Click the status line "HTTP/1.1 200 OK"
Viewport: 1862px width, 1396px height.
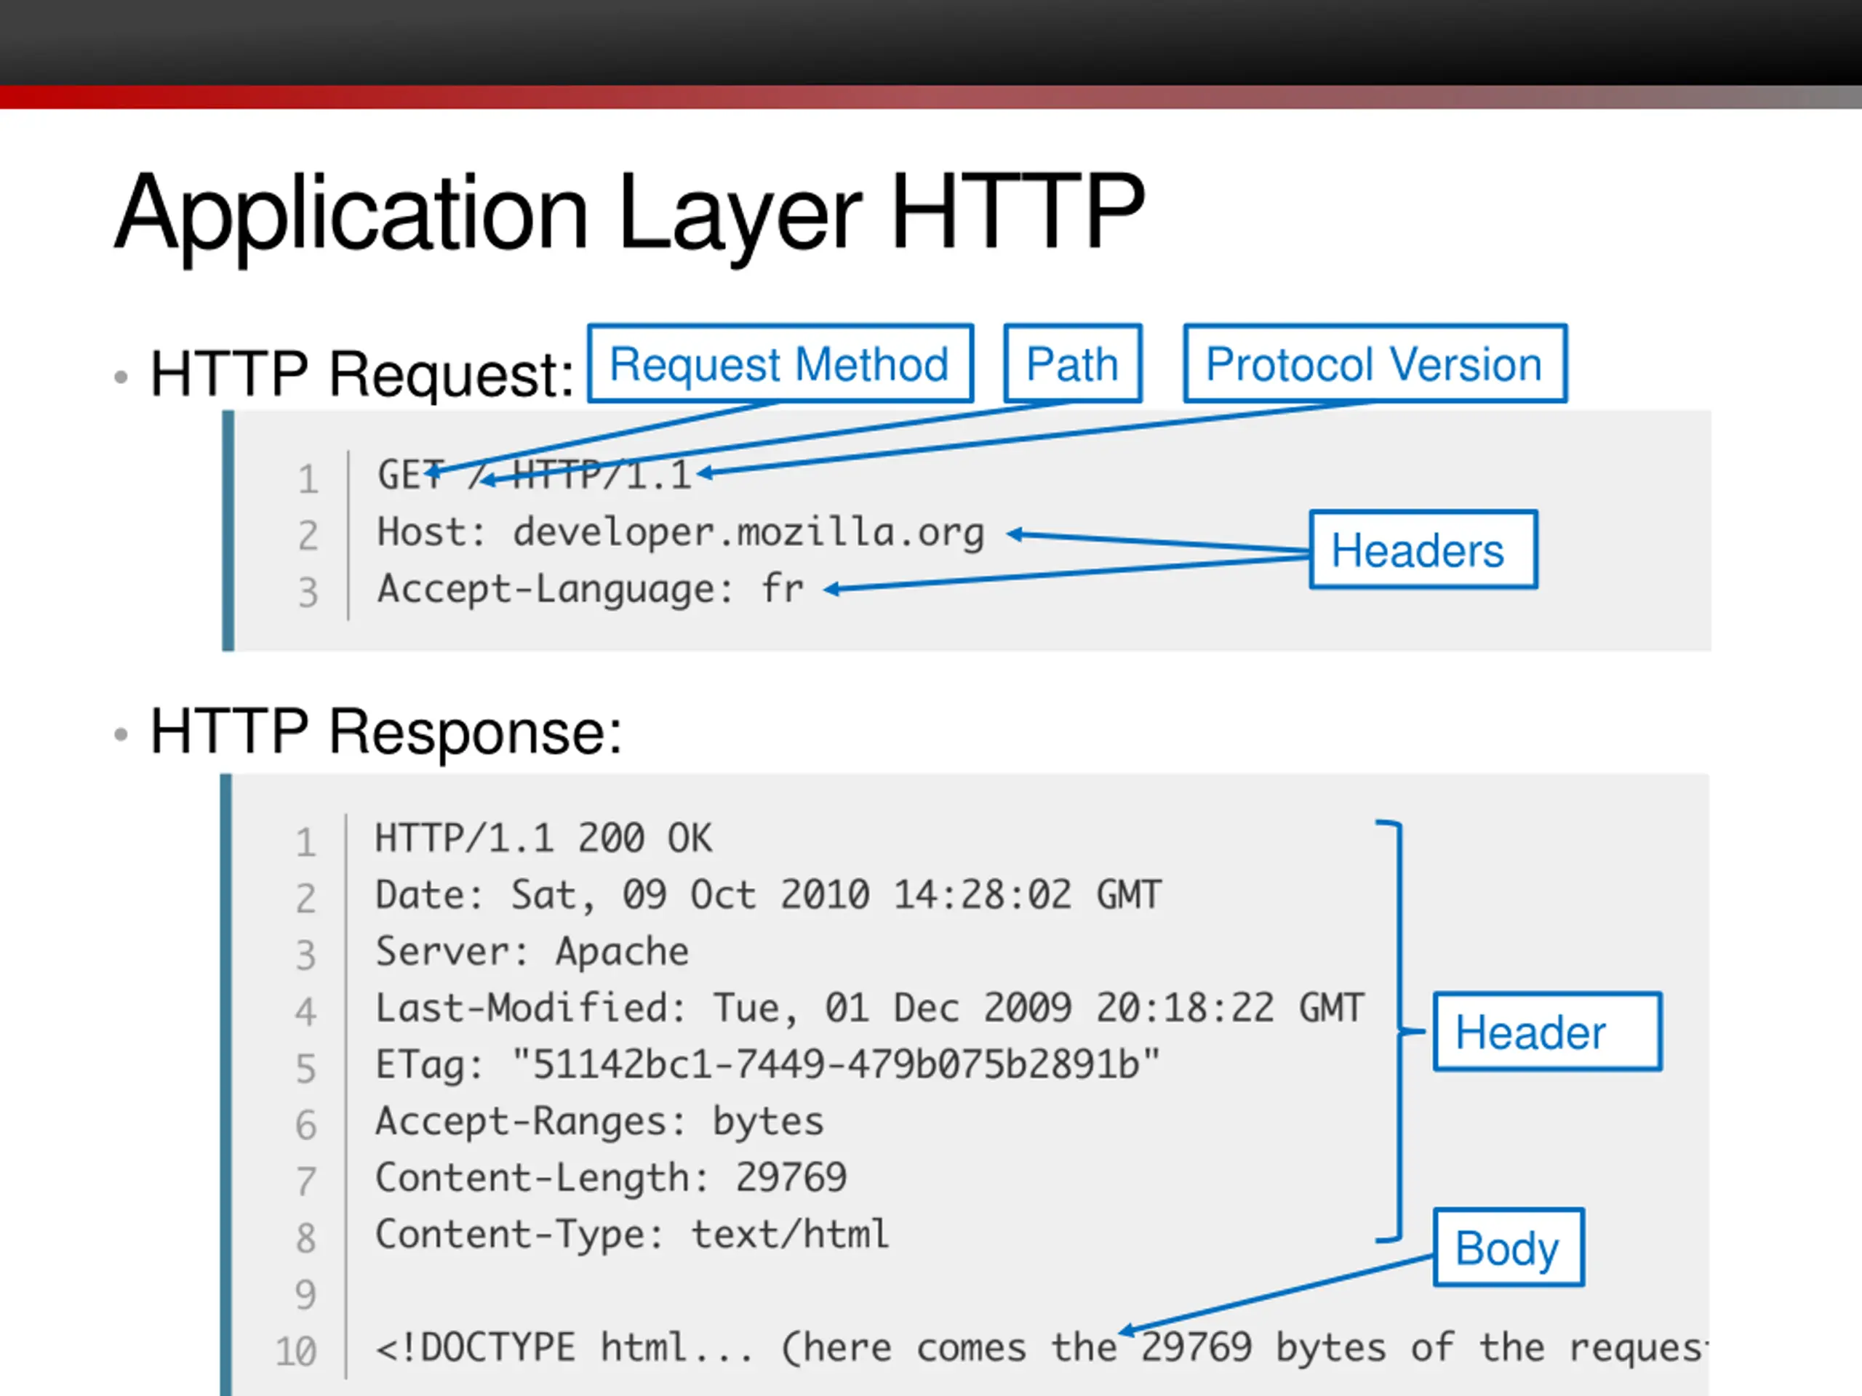(x=543, y=838)
